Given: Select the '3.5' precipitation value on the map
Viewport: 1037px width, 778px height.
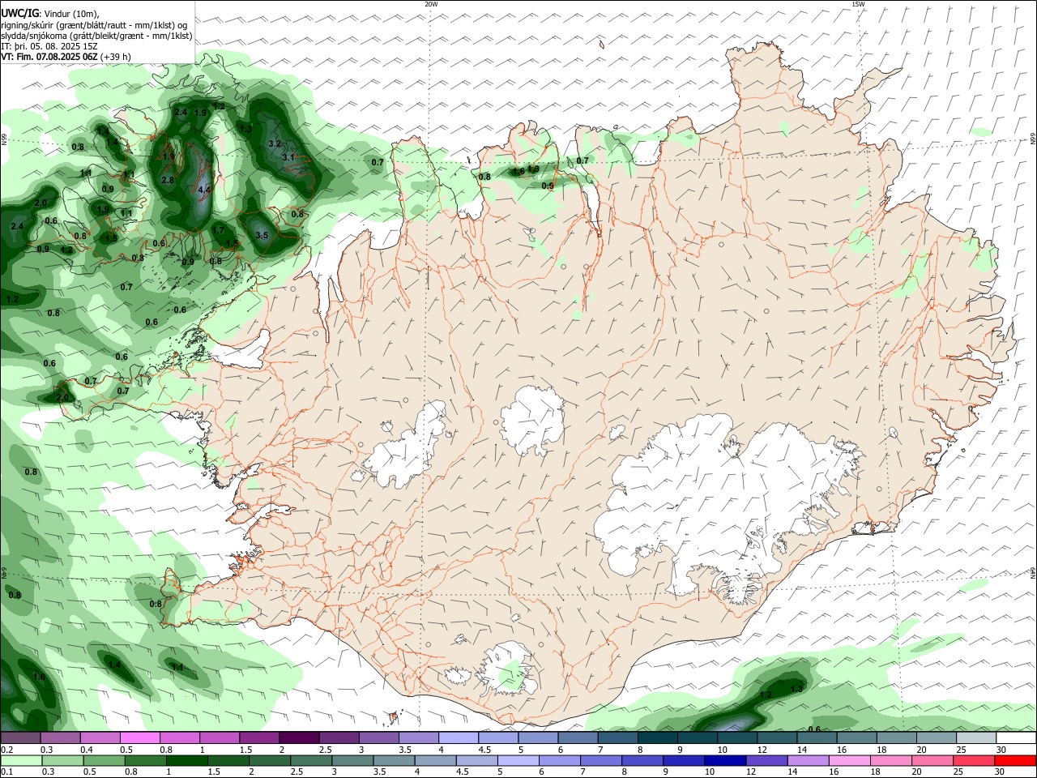Looking at the screenshot, I should click(262, 235).
